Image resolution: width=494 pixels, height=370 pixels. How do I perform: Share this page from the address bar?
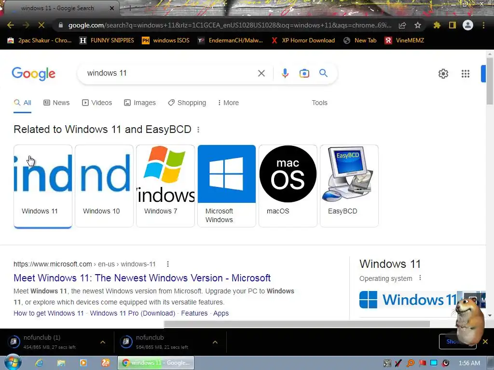402,25
